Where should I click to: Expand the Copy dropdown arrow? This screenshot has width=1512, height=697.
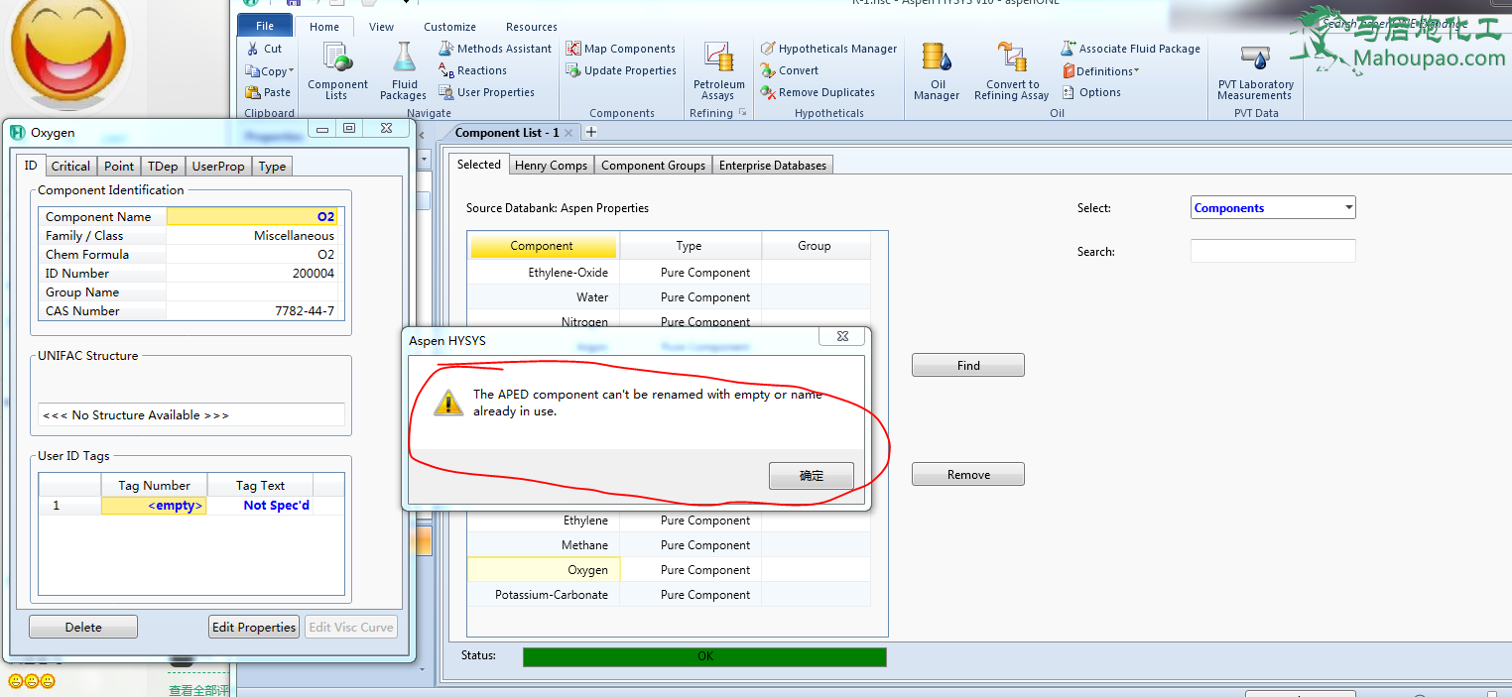click(x=292, y=71)
